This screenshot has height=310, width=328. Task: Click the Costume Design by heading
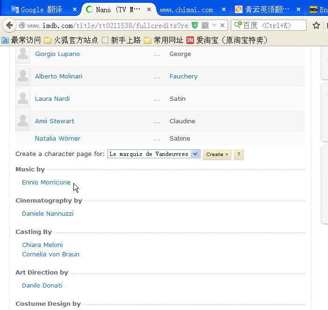48,304
